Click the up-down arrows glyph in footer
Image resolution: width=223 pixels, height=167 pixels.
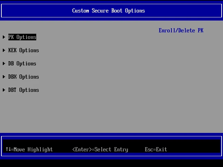tap(8, 150)
